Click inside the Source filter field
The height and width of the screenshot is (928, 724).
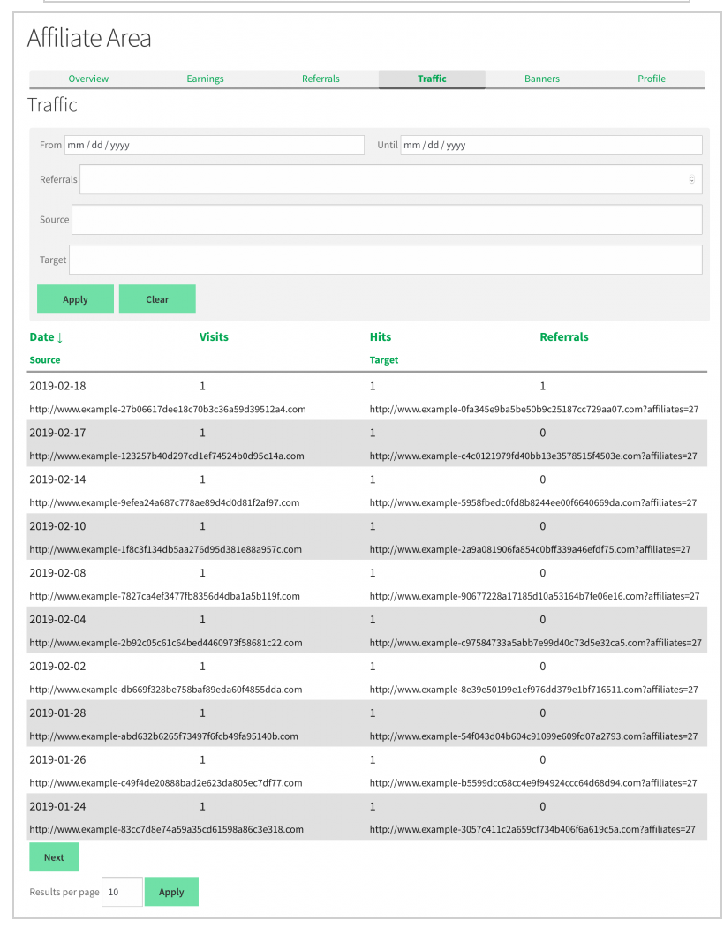tap(387, 219)
